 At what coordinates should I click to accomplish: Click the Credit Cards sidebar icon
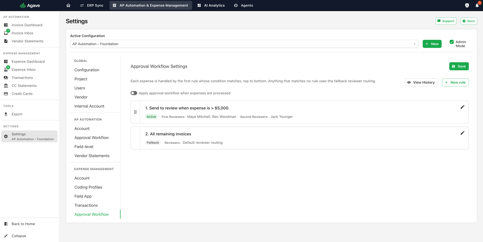pos(6,94)
